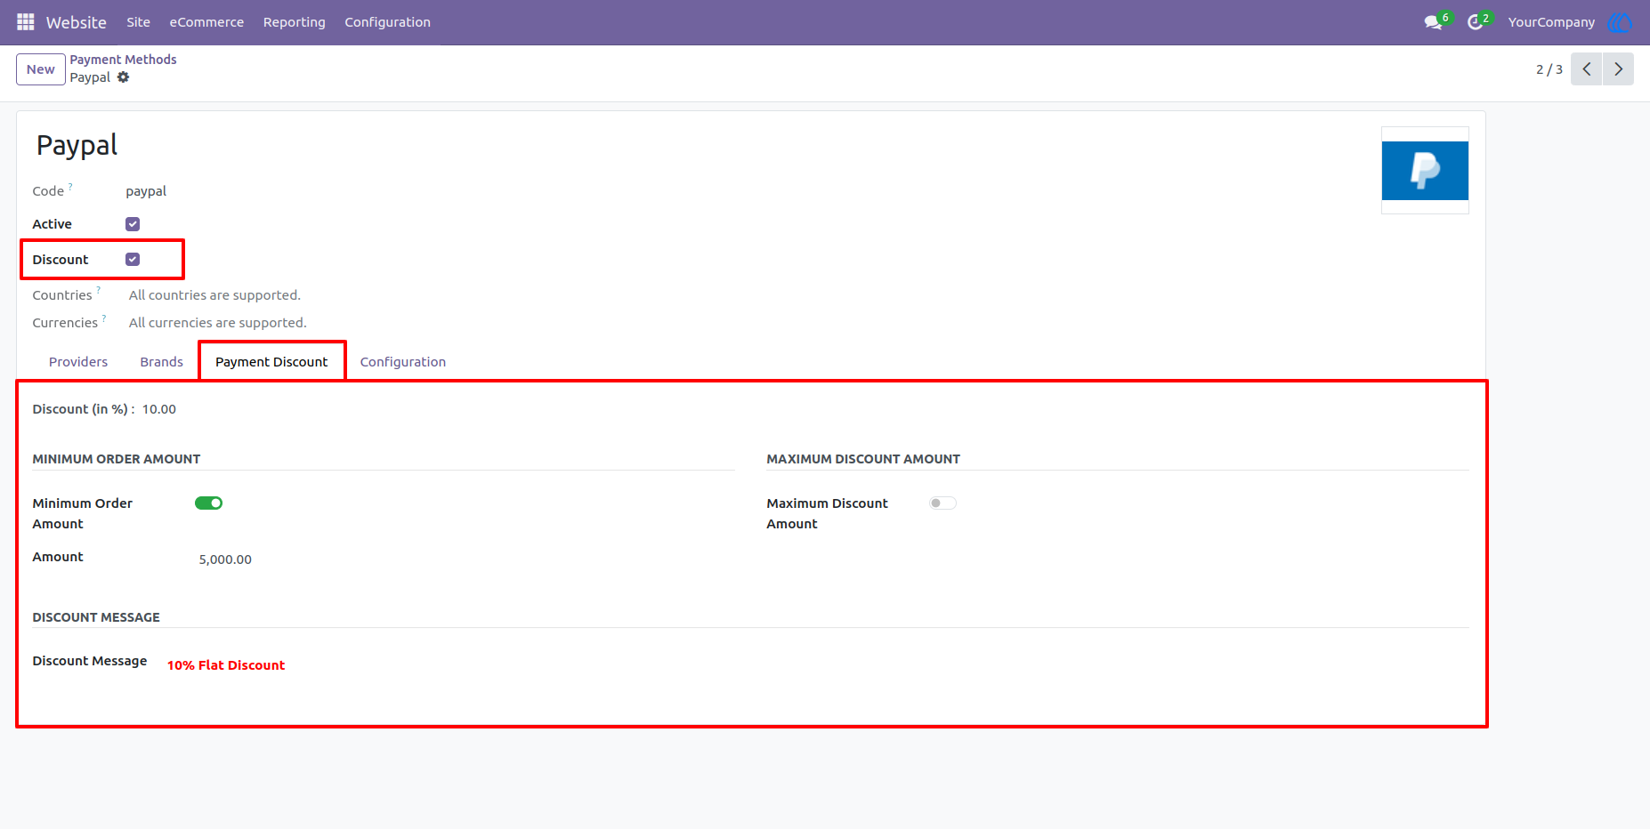Open the activities clock icon
This screenshot has height=829, width=1650.
point(1476,22)
